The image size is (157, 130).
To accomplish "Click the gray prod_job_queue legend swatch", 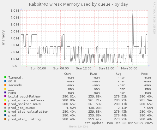I will [x=5, y=108].
